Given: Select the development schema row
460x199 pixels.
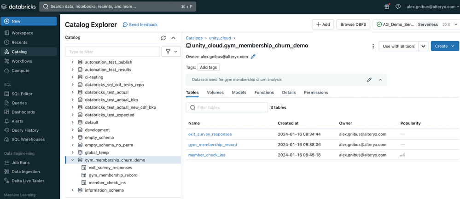Looking at the screenshot, I should pyautogui.click(x=123, y=130).
